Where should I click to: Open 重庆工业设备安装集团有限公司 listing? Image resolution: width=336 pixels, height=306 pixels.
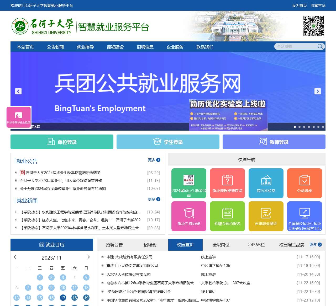click(x=132, y=266)
